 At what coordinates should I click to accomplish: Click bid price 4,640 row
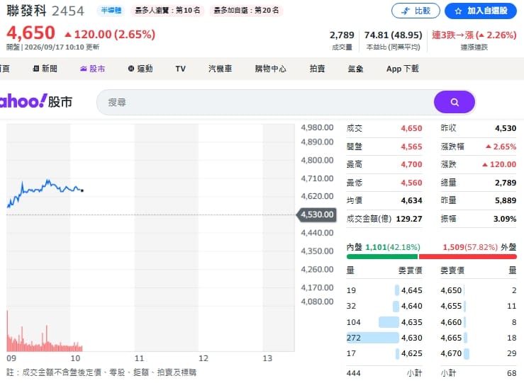coord(384,307)
